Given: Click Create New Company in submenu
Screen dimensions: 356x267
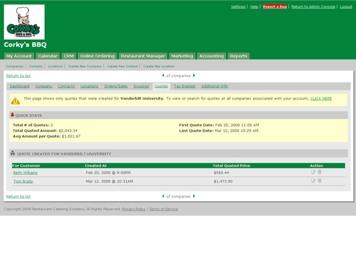Looking at the screenshot, I should click(x=85, y=66).
